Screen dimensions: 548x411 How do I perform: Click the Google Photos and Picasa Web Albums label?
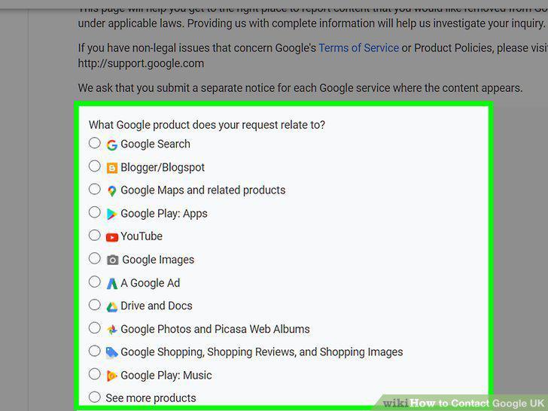[215, 329]
